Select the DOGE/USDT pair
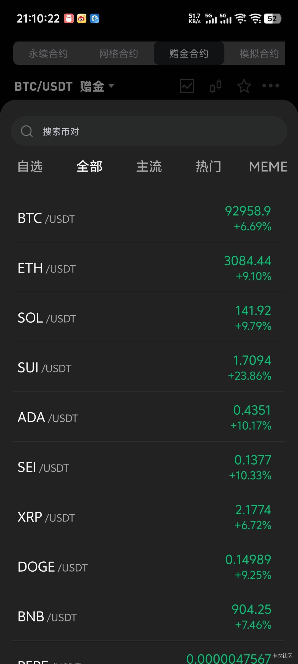 tap(149, 566)
